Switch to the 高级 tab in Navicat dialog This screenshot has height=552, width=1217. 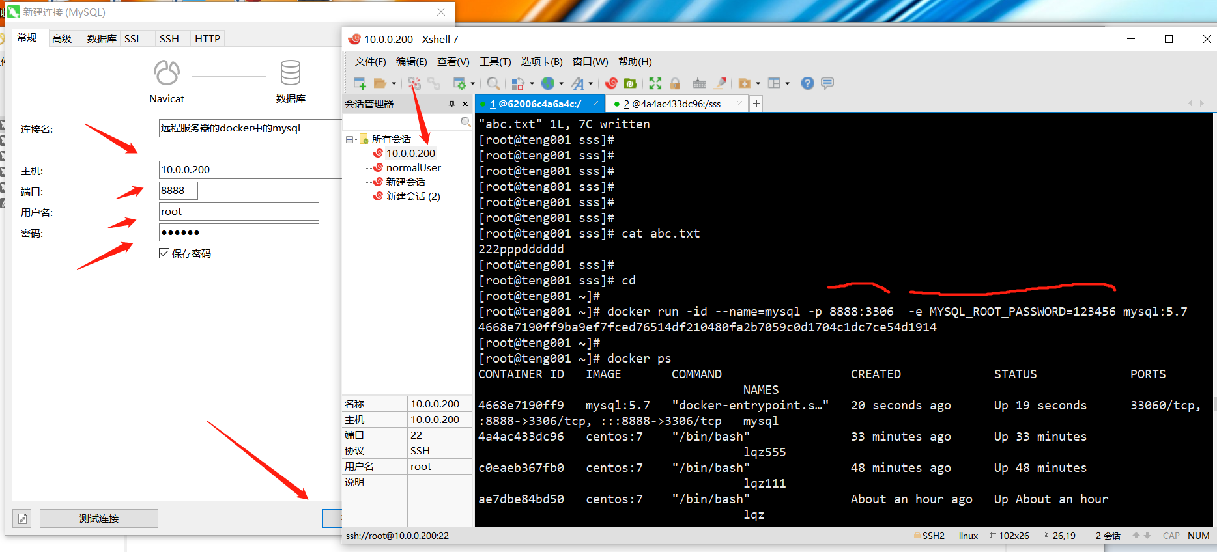coord(62,38)
